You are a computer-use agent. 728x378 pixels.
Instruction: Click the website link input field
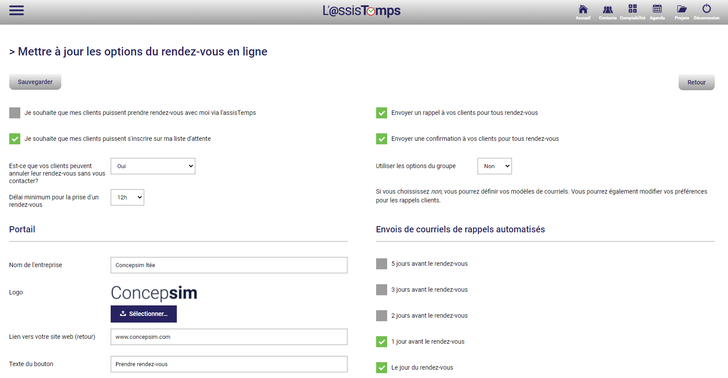click(x=229, y=337)
